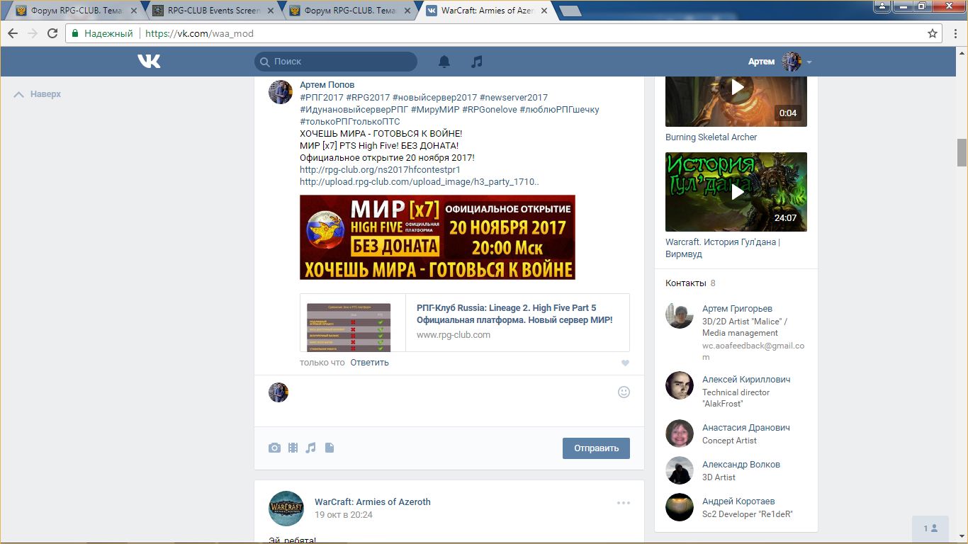
Task: Attach audio with the music note icon
Action: [310, 448]
